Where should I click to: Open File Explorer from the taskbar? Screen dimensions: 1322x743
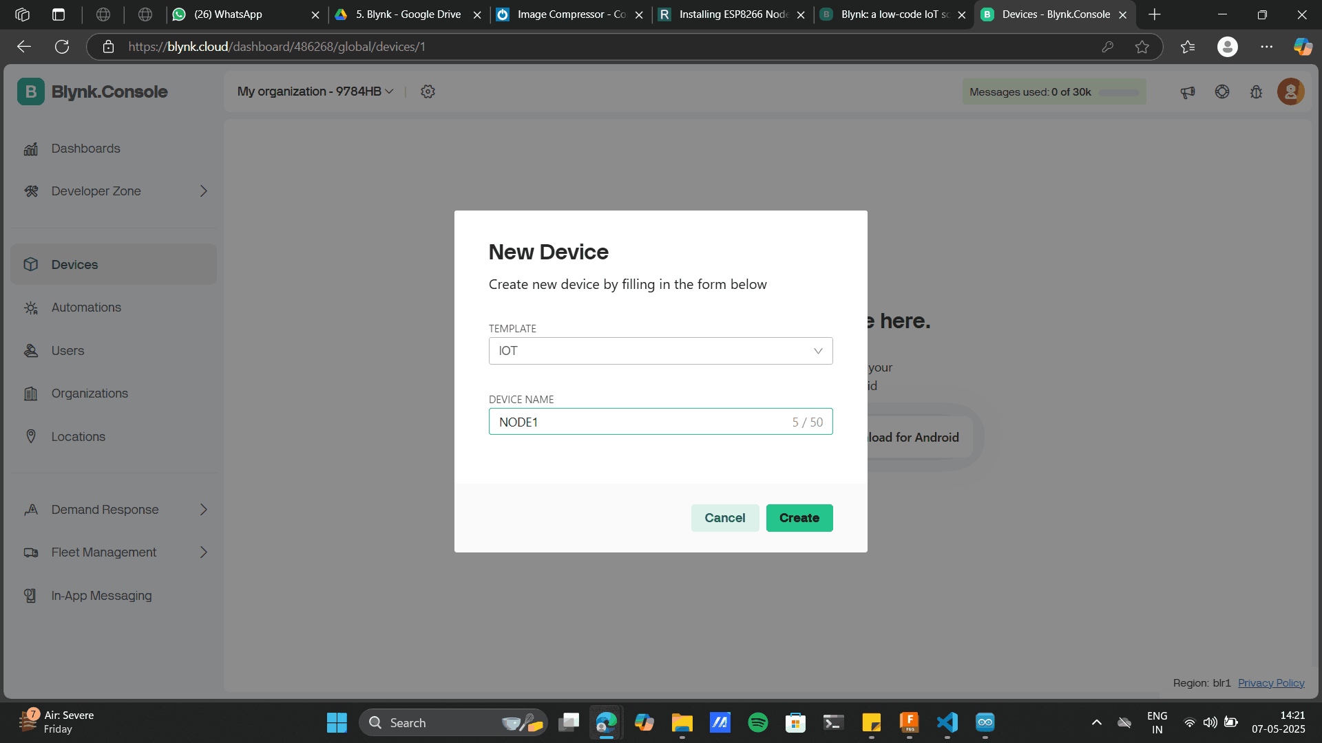tap(682, 722)
